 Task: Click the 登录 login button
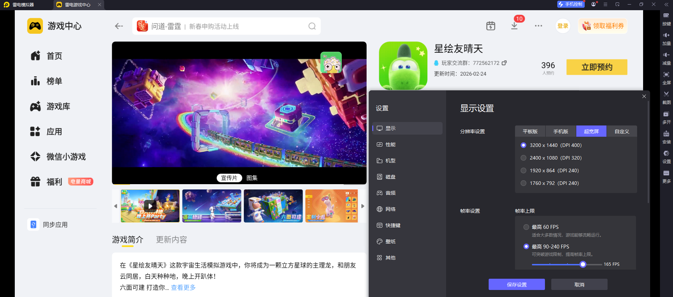tap(563, 26)
